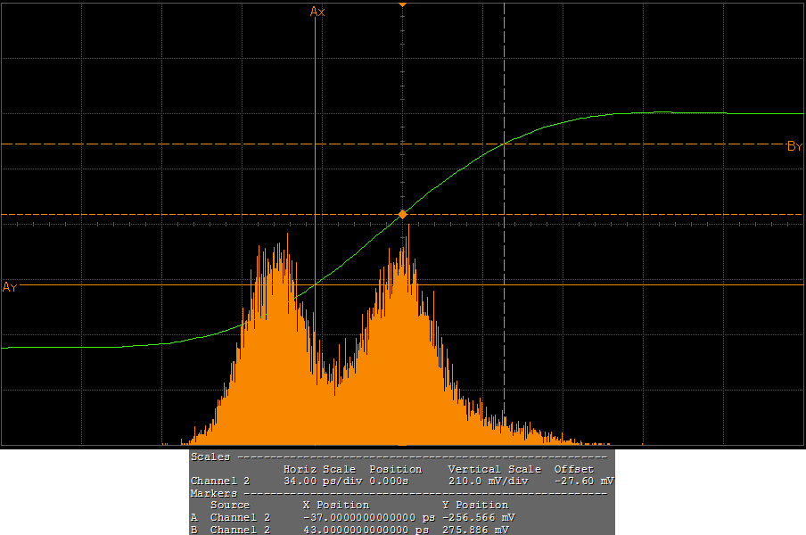Click the By marker label on right
This screenshot has width=806, height=535.
click(x=794, y=146)
